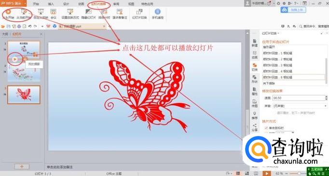This screenshot has height=176, width=329.
Task: Open the 分享 share sidebar icon
Action: (255, 127)
